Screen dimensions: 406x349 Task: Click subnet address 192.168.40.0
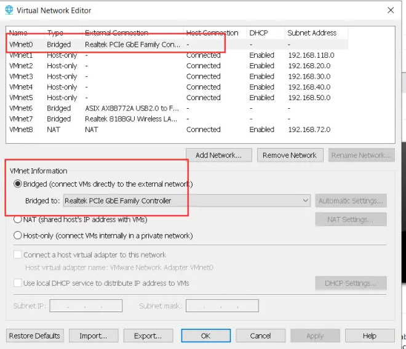coord(309,87)
